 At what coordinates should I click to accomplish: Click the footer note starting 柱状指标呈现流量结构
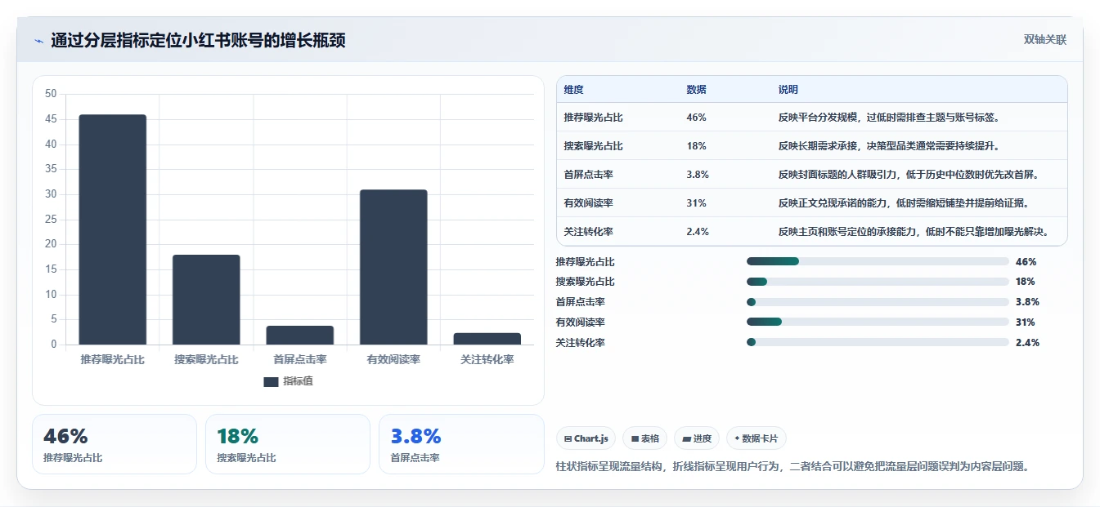tap(792, 467)
